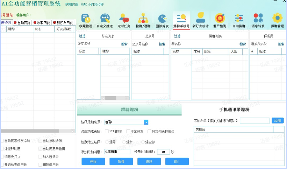Click the 添加 button for keyword blacklist
Viewport: 287px width, 169px height.
pyautogui.click(x=278, y=120)
